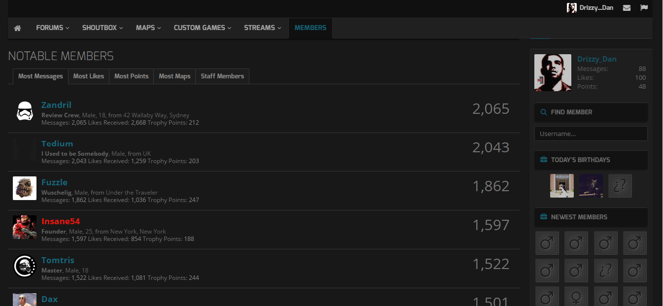Click Zandril's stormtrooper avatar
Screen dimensions: 663x306
click(25, 112)
